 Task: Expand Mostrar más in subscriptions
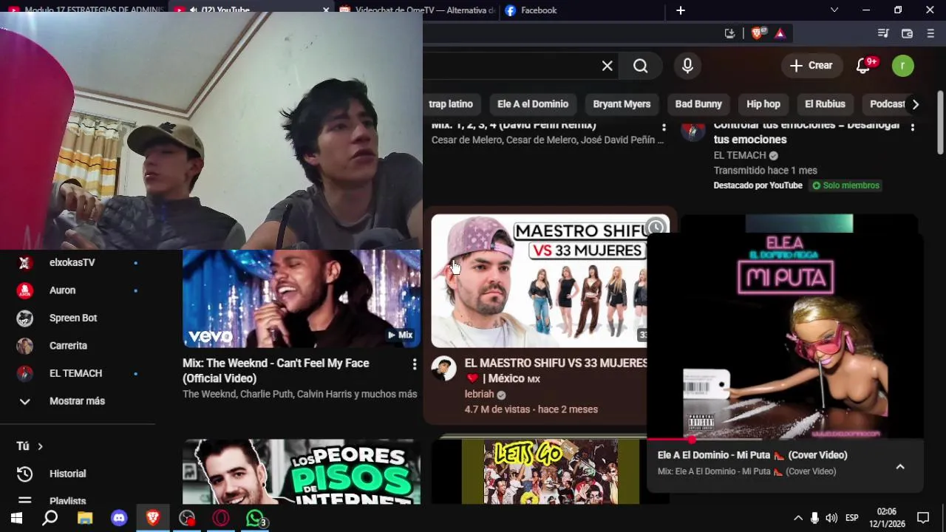pos(78,401)
